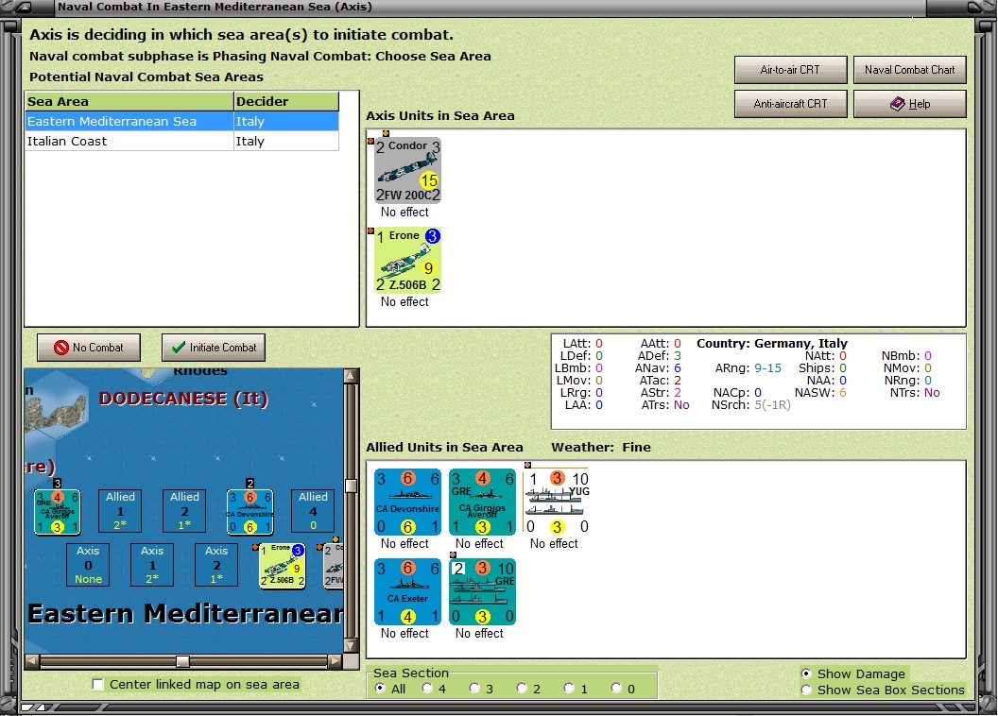Click the map's horizontal scrollbar left arrow
The width and height of the screenshot is (998, 716).
[x=31, y=661]
